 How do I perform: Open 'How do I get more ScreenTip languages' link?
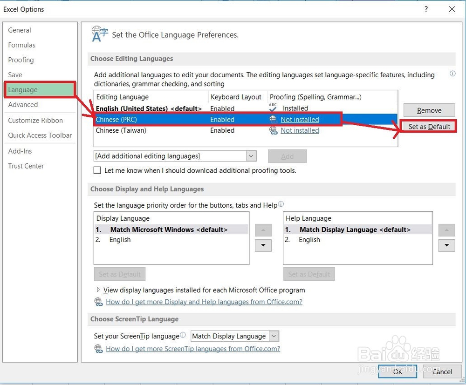pyautogui.click(x=193, y=349)
